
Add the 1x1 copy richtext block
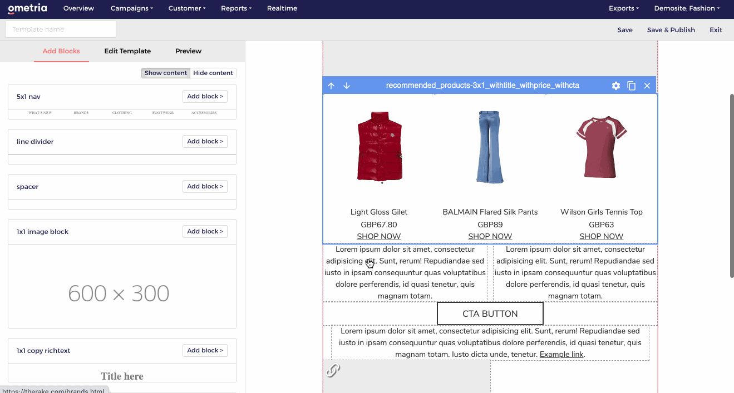click(x=205, y=350)
